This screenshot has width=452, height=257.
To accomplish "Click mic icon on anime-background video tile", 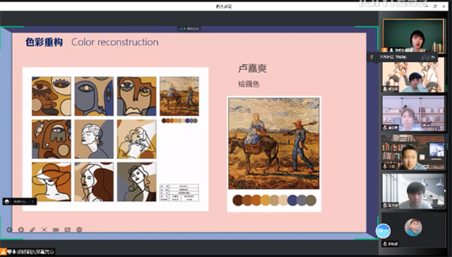I will coord(385,90).
